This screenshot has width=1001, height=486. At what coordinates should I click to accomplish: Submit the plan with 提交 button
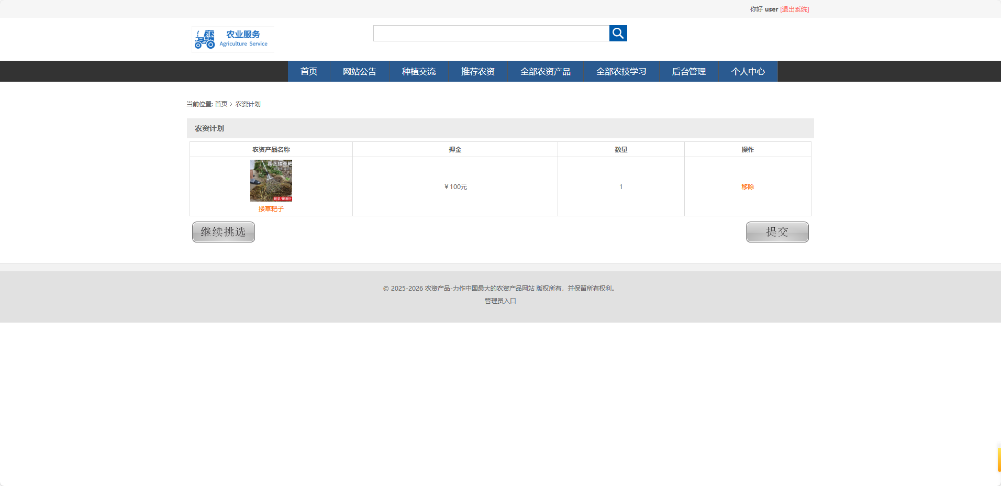coord(777,232)
